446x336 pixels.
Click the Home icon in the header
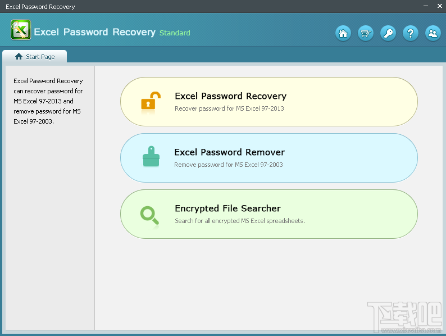pyautogui.click(x=343, y=33)
